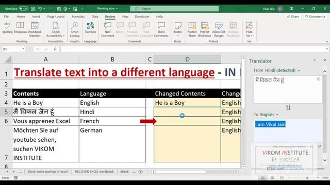Open the Translator pane options arrow
The height and width of the screenshot is (185, 330).
click(x=315, y=60)
